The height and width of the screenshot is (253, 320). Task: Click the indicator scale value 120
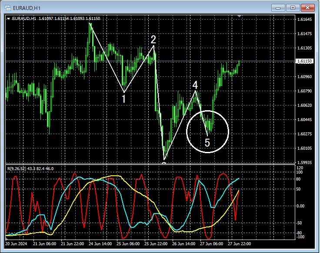click(x=300, y=168)
